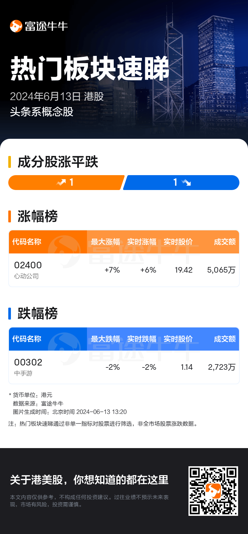
Task: Click 最大涨幅 column header
Action: 105,242
